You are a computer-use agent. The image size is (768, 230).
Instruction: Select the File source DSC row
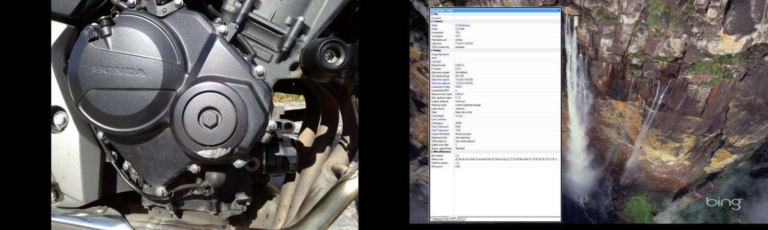(x=495, y=166)
